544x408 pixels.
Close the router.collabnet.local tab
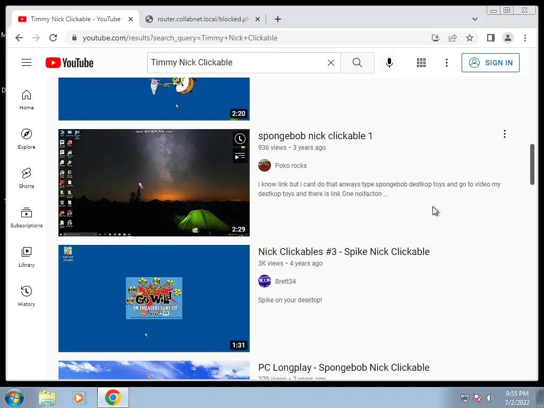pos(258,19)
